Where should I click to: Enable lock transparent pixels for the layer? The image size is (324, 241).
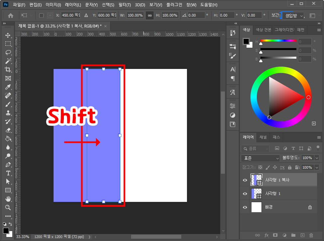pos(260,167)
